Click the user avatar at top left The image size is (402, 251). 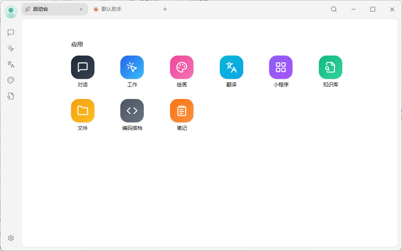pyautogui.click(x=11, y=12)
